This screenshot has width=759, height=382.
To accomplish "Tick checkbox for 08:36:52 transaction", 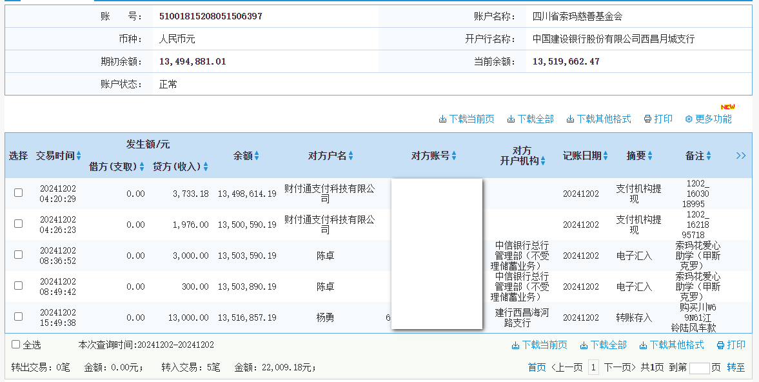I will [x=19, y=255].
